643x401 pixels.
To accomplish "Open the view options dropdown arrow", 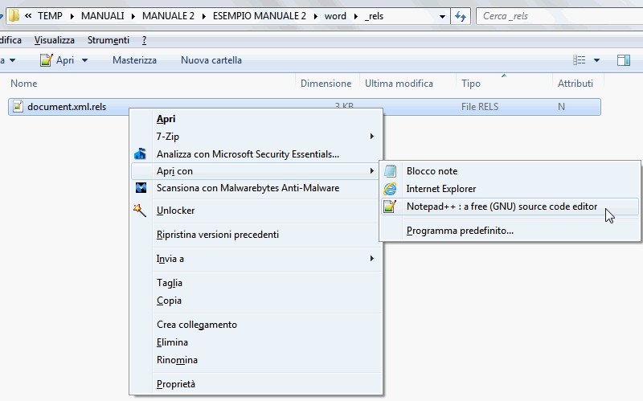I will click(x=596, y=60).
